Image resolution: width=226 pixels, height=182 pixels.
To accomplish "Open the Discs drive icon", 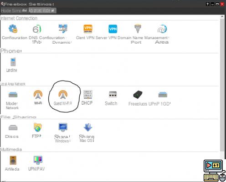I will coord(13,127).
